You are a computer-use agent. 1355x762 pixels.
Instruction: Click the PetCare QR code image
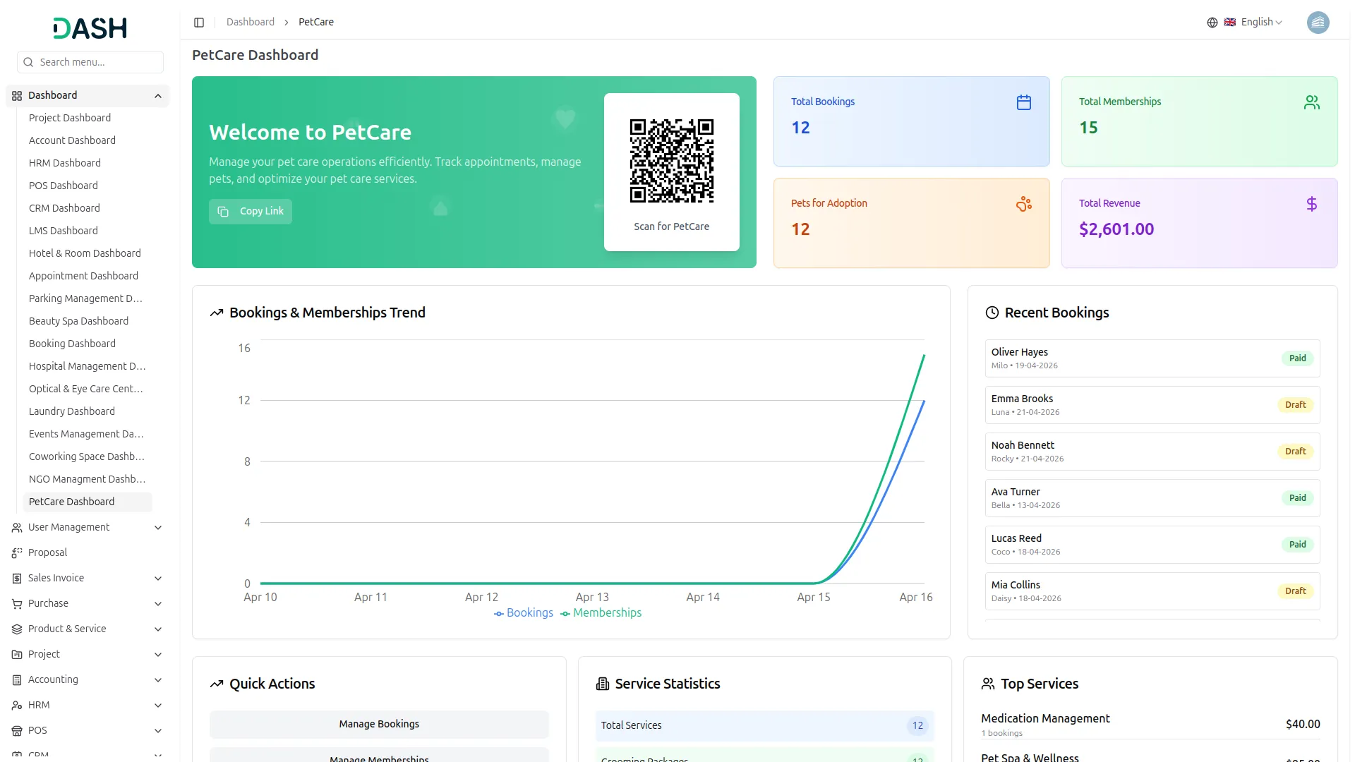pos(671,161)
